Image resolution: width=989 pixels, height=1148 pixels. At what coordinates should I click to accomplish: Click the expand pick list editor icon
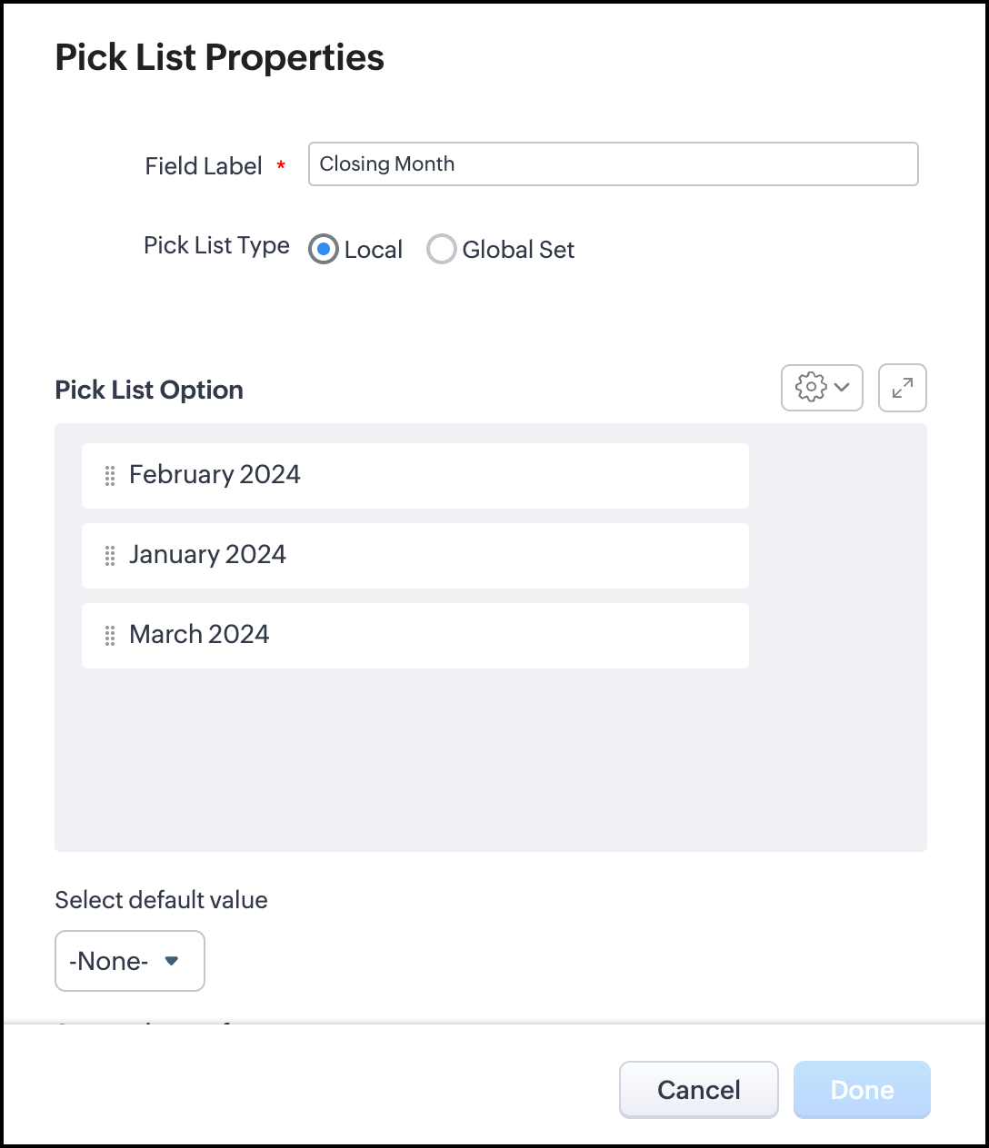click(x=903, y=388)
